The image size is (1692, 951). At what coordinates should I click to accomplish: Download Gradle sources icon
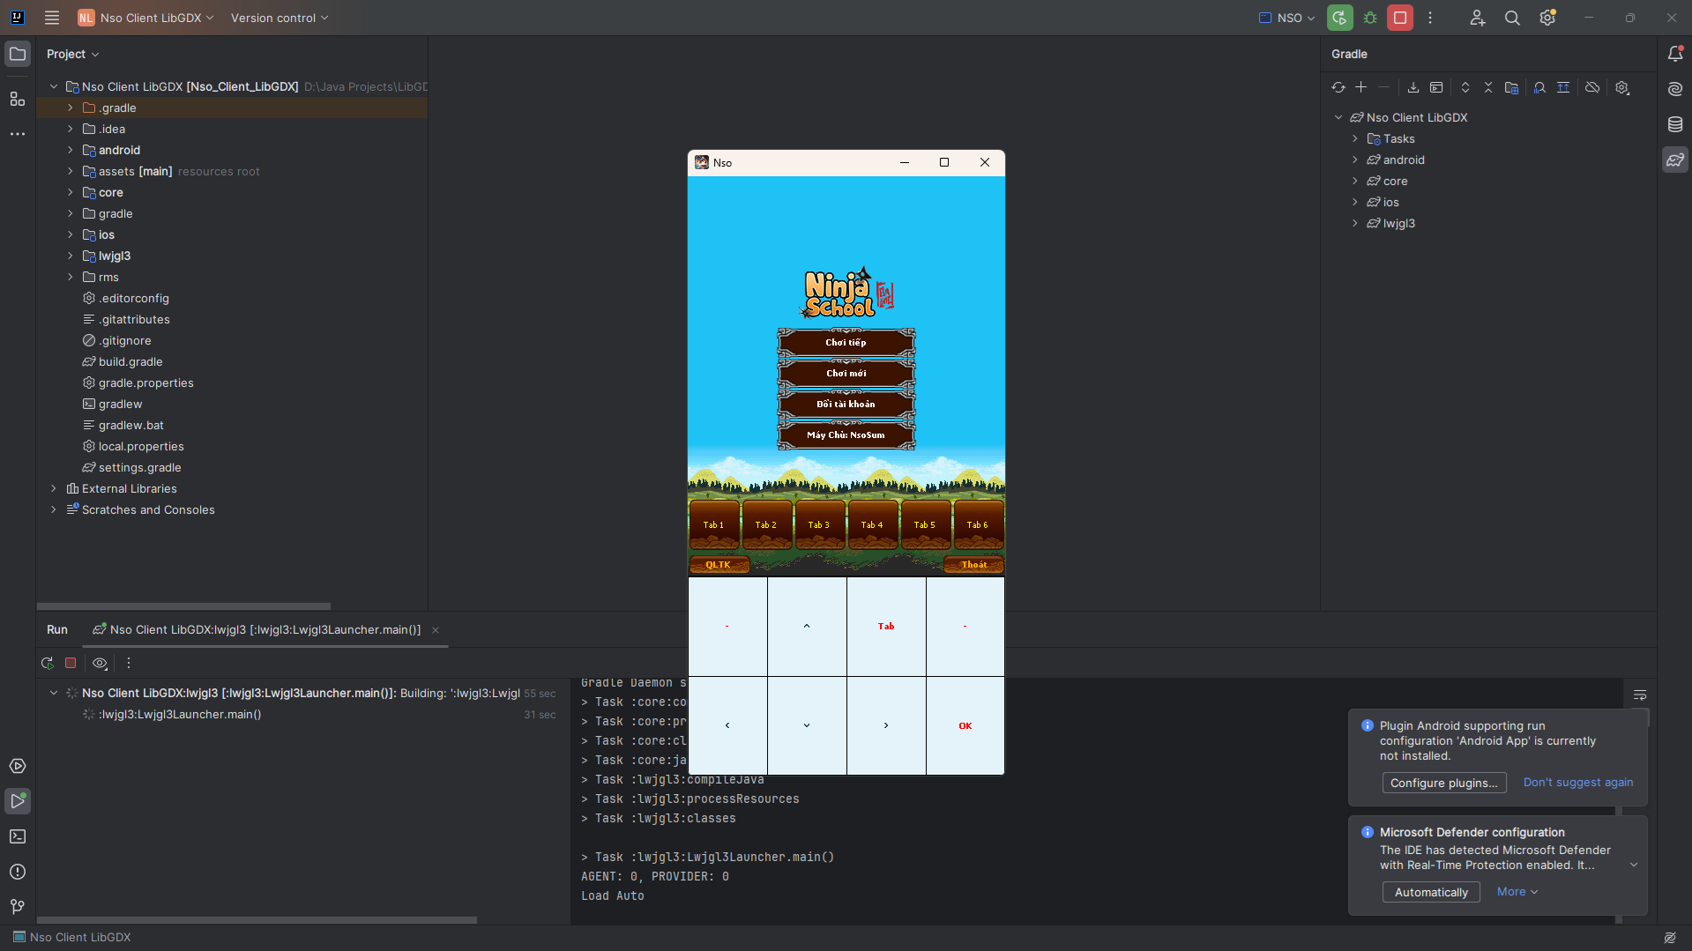point(1413,87)
